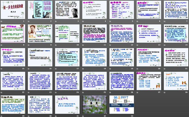Select slide 30 thumbnail

click(x=40, y=104)
